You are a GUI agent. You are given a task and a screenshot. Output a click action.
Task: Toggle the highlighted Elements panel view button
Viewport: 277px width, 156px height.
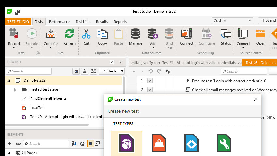90,143
